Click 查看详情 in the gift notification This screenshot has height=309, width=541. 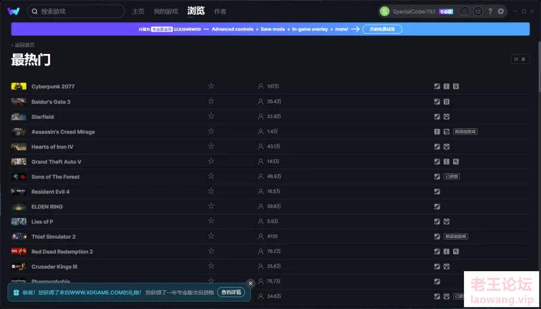[231, 293]
